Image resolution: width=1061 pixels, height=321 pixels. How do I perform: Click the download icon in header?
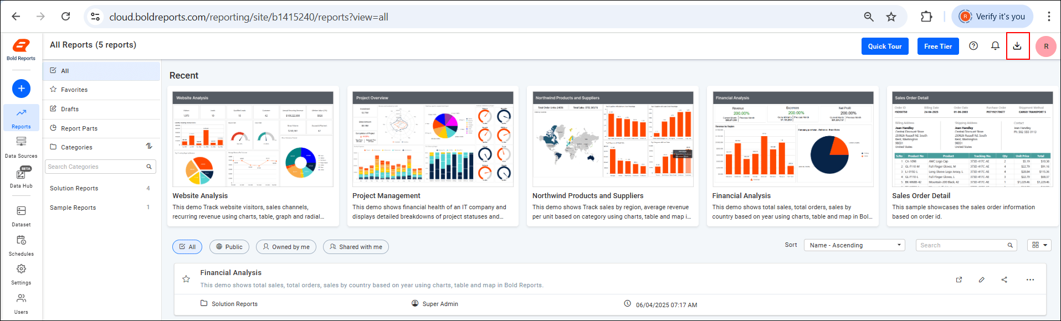[x=1017, y=46]
